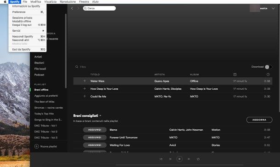
Task: Open the Aiuto menu
Action: point(95,2)
